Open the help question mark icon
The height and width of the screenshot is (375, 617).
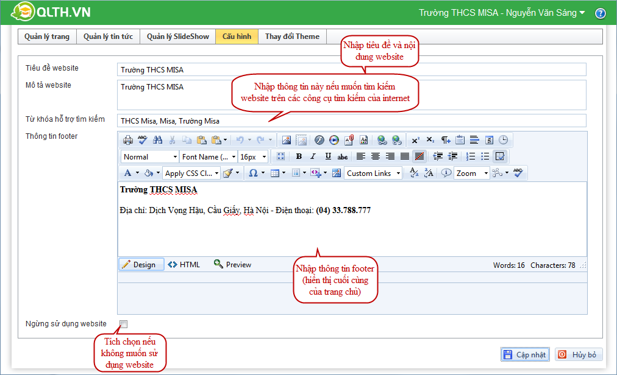pos(600,13)
